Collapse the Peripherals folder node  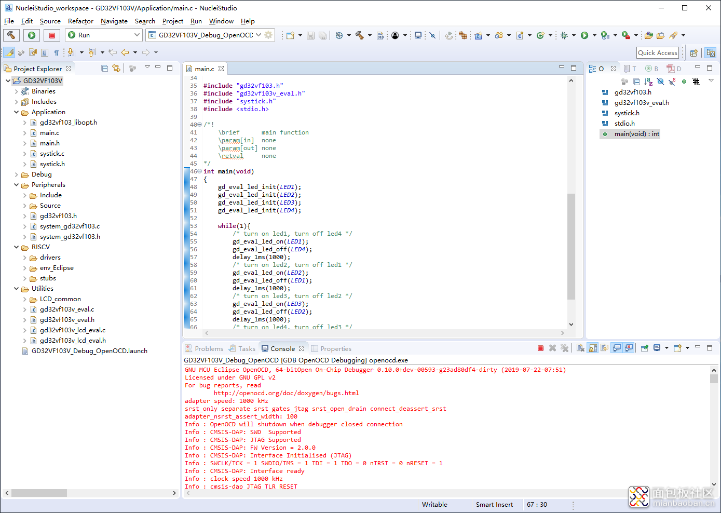16,185
